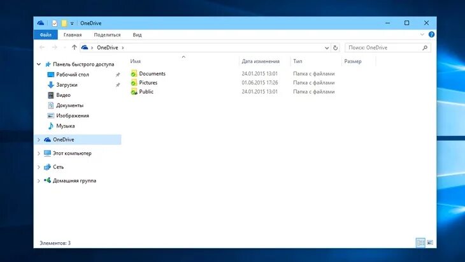The image size is (465, 262).
Task: Minimize the OneDrive window
Action: pyautogui.click(x=387, y=23)
